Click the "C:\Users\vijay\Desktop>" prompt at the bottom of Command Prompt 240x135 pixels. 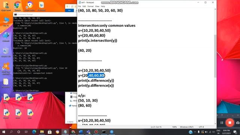pyautogui.click(x=26, y=91)
